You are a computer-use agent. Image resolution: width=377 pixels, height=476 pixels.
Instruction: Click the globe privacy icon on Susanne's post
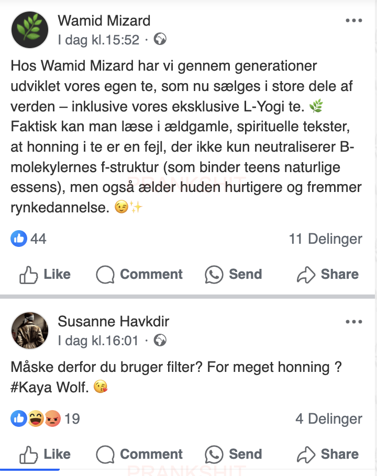click(x=160, y=341)
